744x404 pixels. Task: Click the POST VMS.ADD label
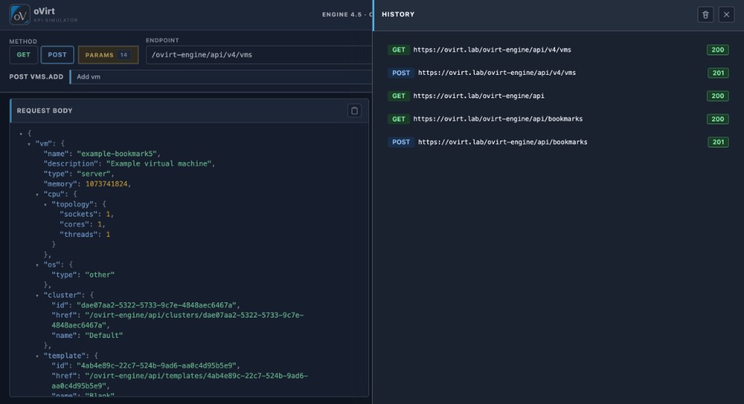tap(36, 77)
